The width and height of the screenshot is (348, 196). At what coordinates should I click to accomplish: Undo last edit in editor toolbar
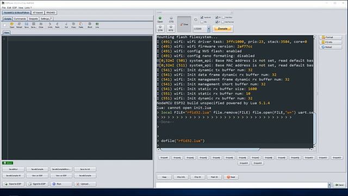(50, 25)
